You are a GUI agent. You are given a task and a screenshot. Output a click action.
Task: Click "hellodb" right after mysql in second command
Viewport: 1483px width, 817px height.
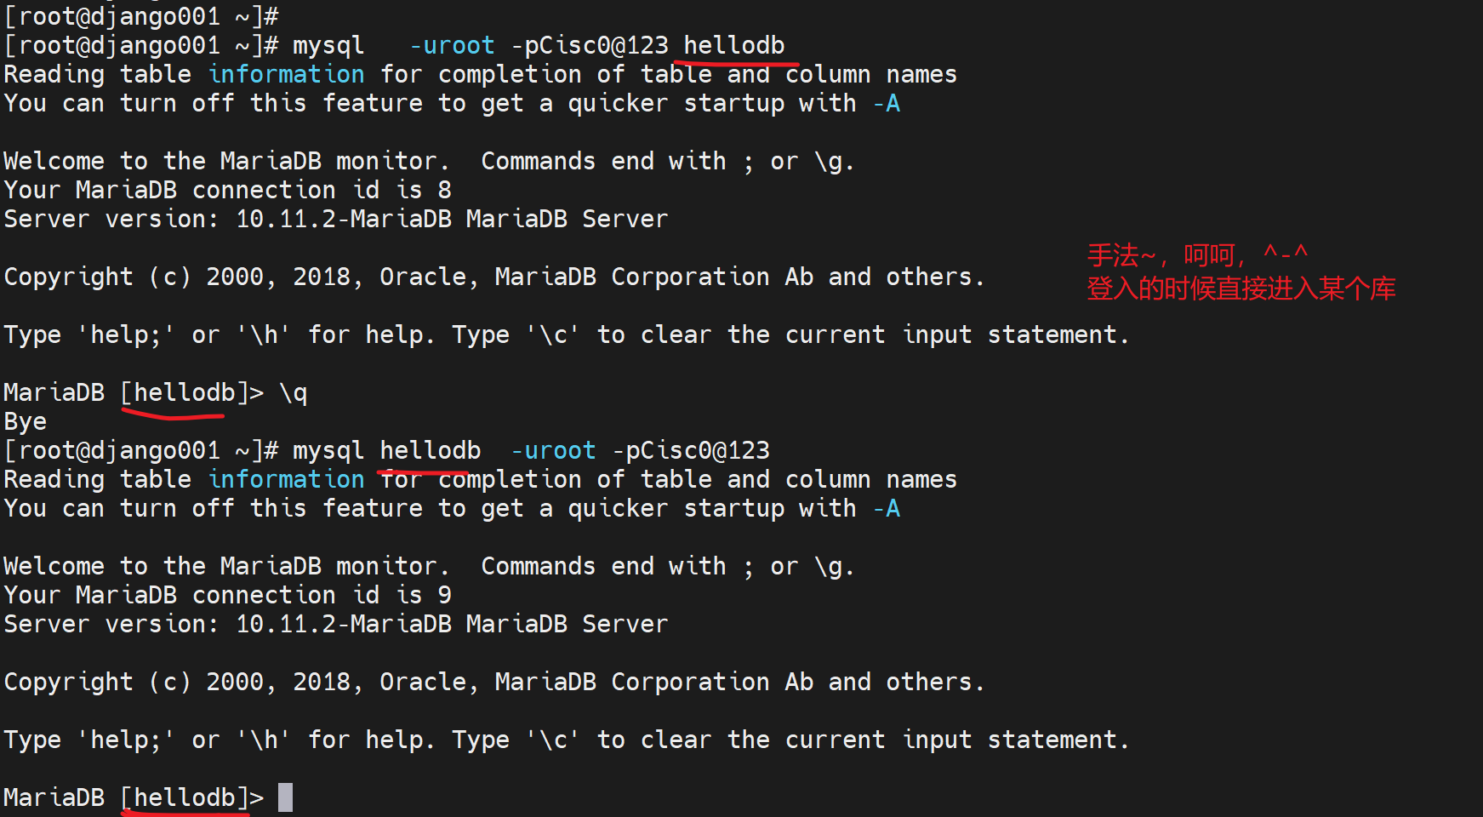[x=430, y=450]
